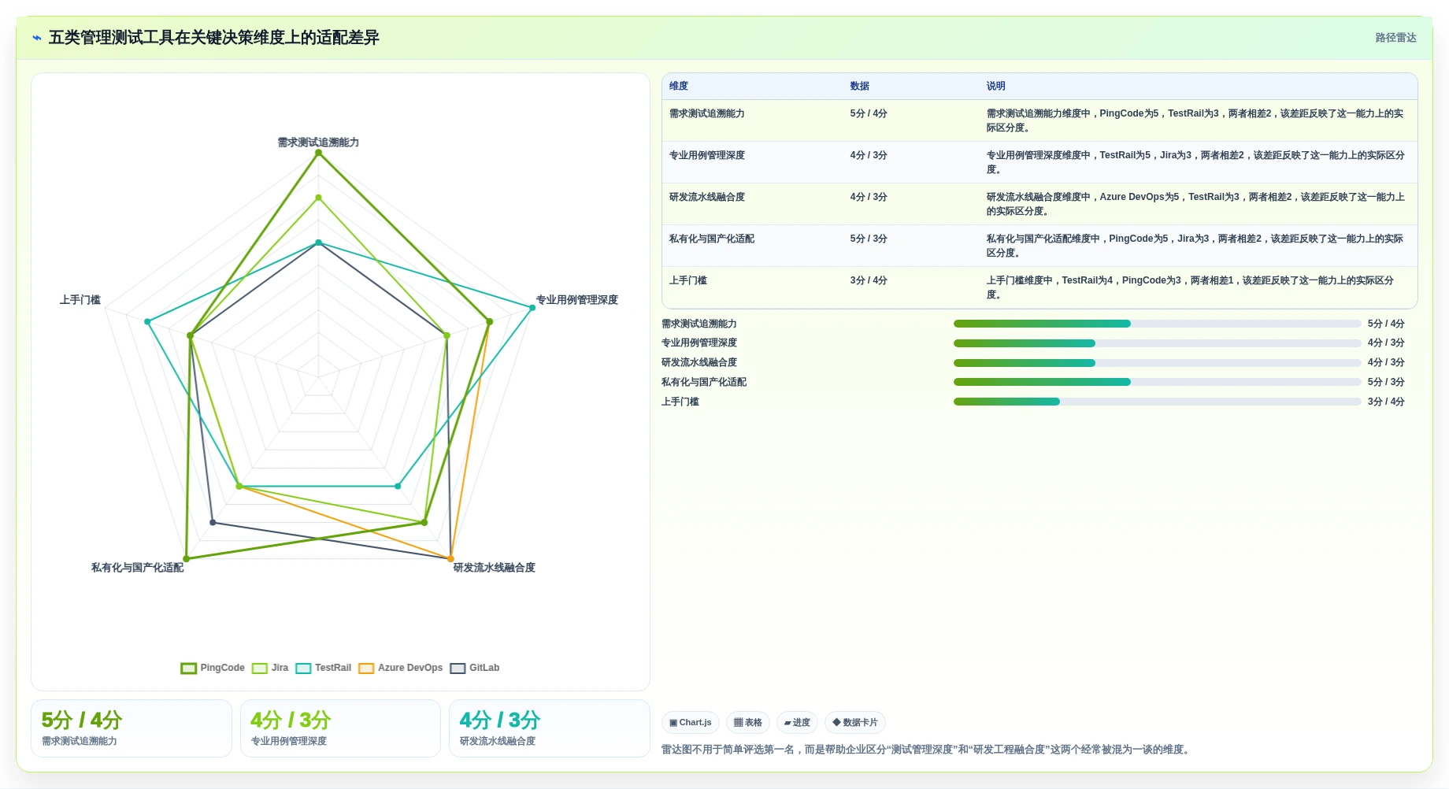Click radar axis label 需求测试追溯能力
Image resolution: width=1449 pixels, height=789 pixels.
click(318, 143)
